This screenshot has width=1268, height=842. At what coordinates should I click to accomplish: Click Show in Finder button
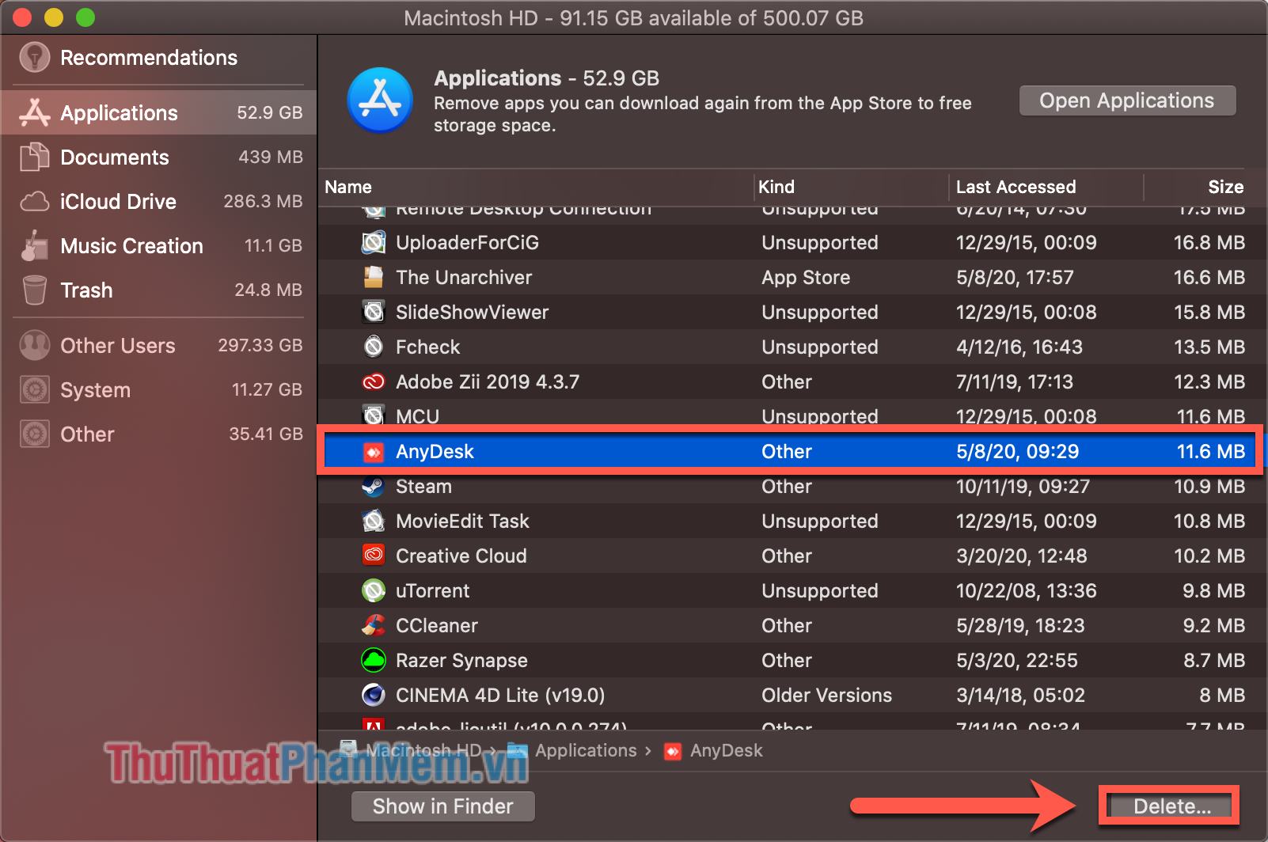point(443,806)
